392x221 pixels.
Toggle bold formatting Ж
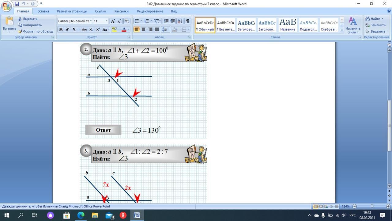[x=61, y=29]
